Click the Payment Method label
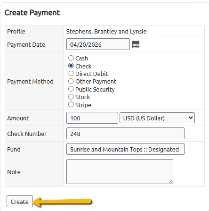The image size is (209, 211). pos(30,81)
